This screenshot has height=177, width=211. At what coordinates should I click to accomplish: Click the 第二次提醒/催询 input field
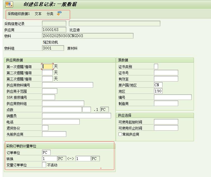coord(47,73)
